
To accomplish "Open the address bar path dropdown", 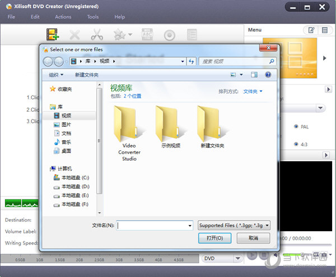I will click(183, 61).
